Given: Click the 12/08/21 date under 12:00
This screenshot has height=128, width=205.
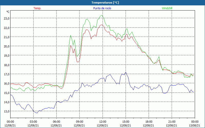Looking at the screenshot, I should (x=102, y=125).
